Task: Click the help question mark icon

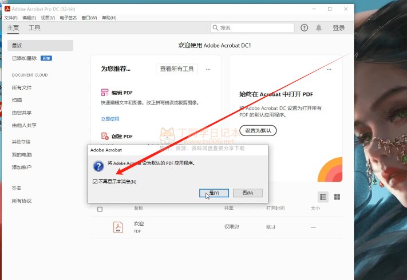Action: [x=304, y=28]
